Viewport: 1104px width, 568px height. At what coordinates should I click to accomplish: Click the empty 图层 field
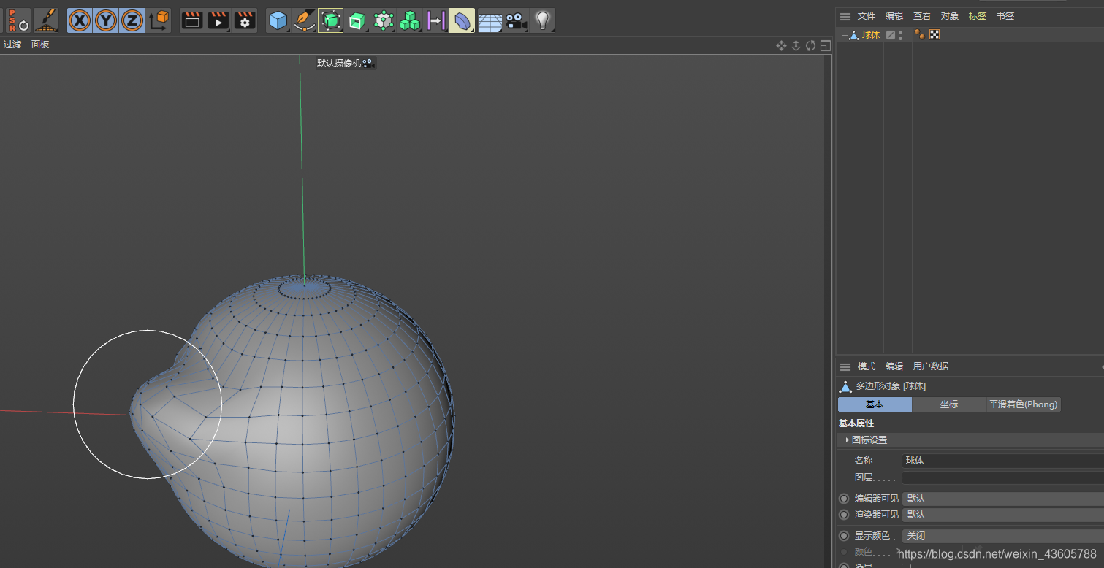(1002, 477)
